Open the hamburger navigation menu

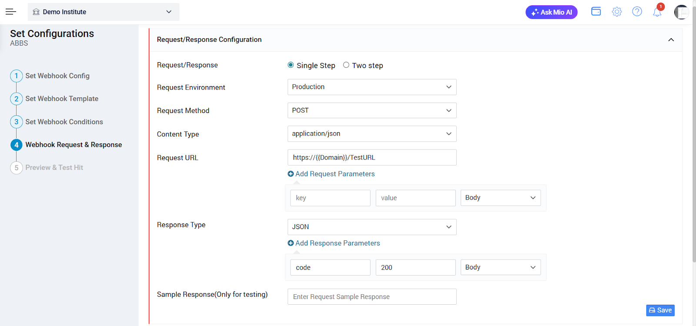click(x=11, y=12)
